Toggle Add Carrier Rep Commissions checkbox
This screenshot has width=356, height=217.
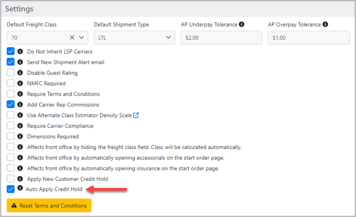pos(11,105)
